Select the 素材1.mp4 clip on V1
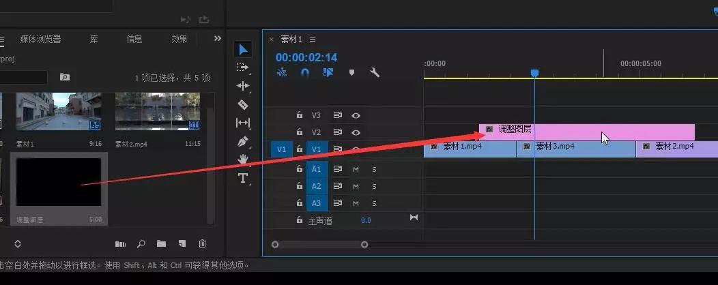The height and width of the screenshot is (285, 718). coord(470,149)
